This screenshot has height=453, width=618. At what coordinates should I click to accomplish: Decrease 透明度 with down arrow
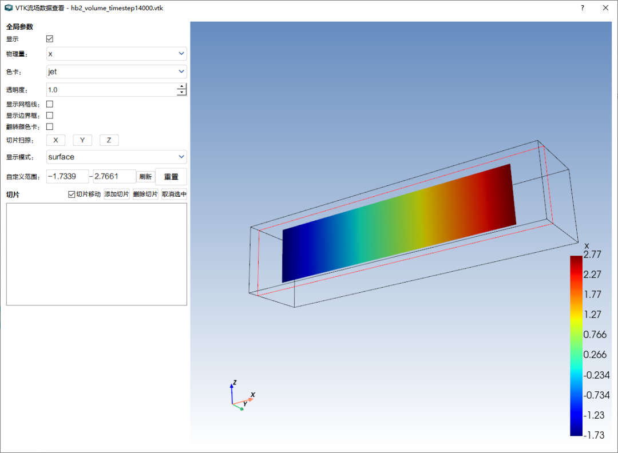pos(181,93)
